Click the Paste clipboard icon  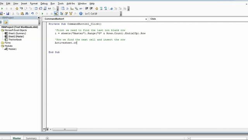tap(22, 14)
